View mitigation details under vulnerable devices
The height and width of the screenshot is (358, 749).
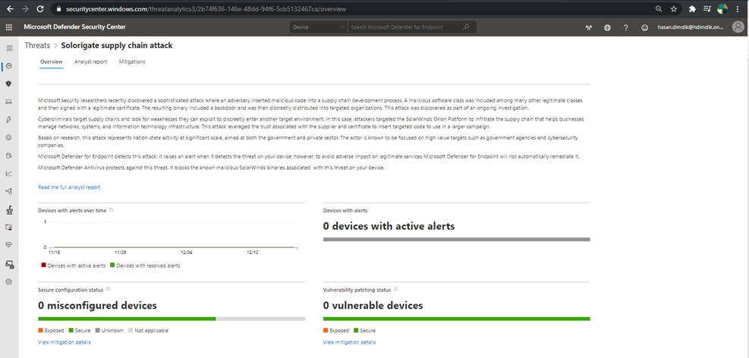(349, 342)
